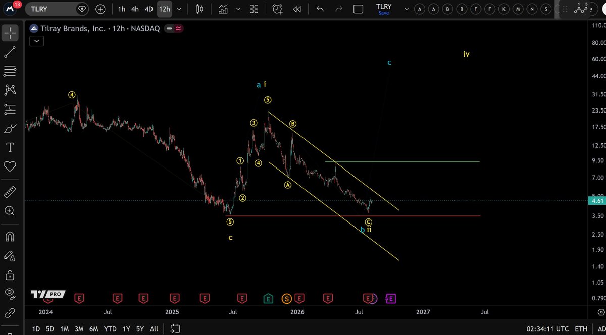
Task: Set range to 1D
Action: (x=36, y=329)
